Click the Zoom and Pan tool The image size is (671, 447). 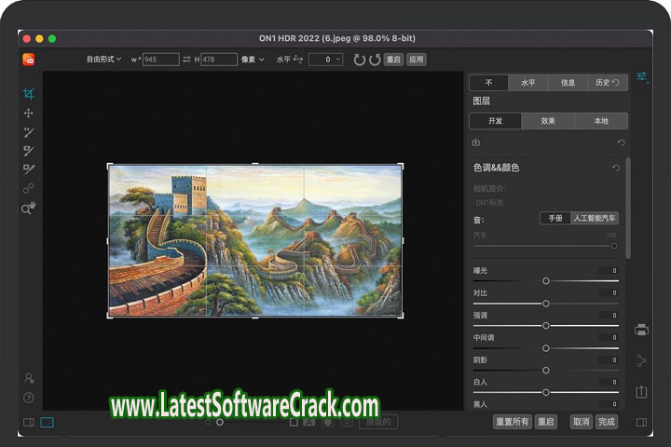[x=29, y=209]
